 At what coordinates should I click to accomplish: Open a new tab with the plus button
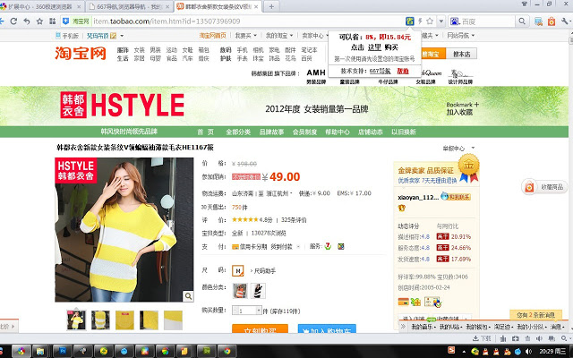(x=271, y=6)
